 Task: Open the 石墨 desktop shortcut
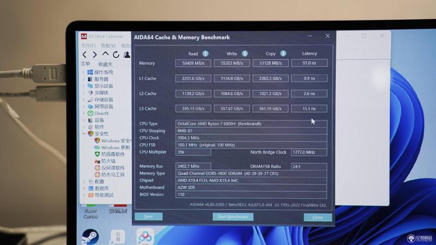tap(118, 237)
